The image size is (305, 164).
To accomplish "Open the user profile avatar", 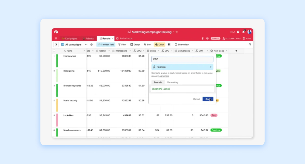I will click(x=249, y=32).
